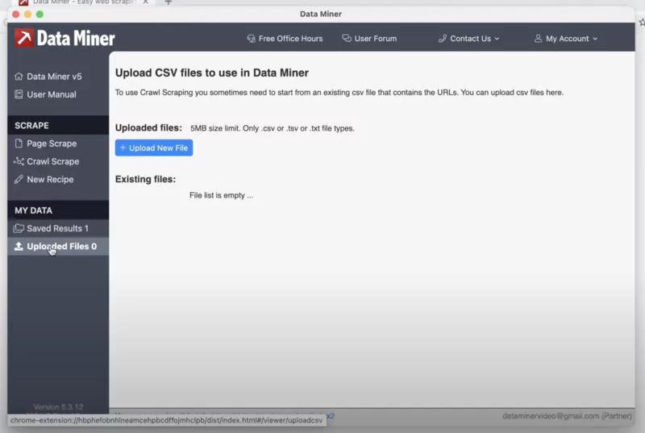645x433 pixels.
Task: Click the Uploaded Files upload icon
Action: coord(19,246)
